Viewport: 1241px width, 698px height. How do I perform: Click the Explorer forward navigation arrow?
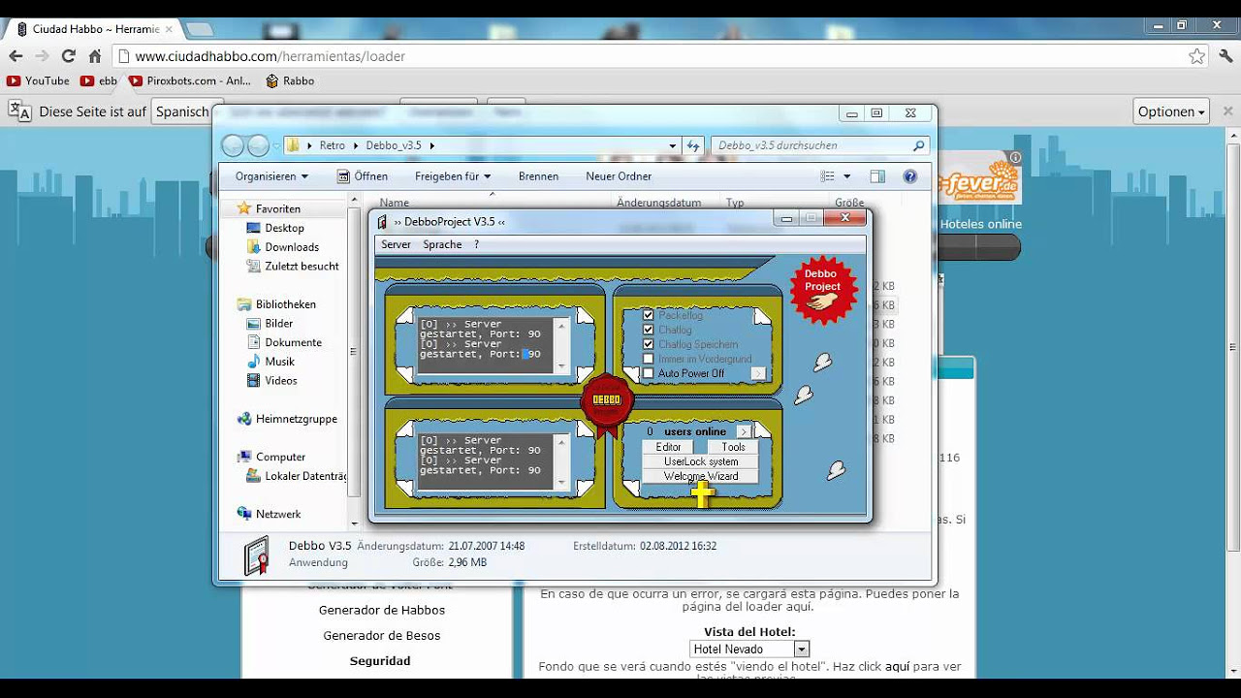tap(258, 145)
